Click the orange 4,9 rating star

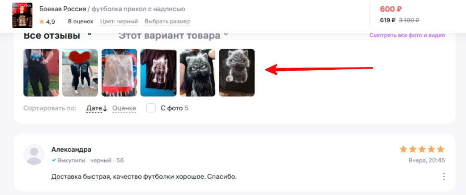[42, 22]
